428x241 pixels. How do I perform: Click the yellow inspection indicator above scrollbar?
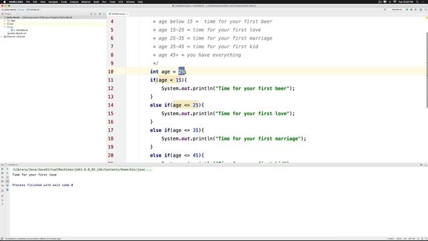(427, 18)
